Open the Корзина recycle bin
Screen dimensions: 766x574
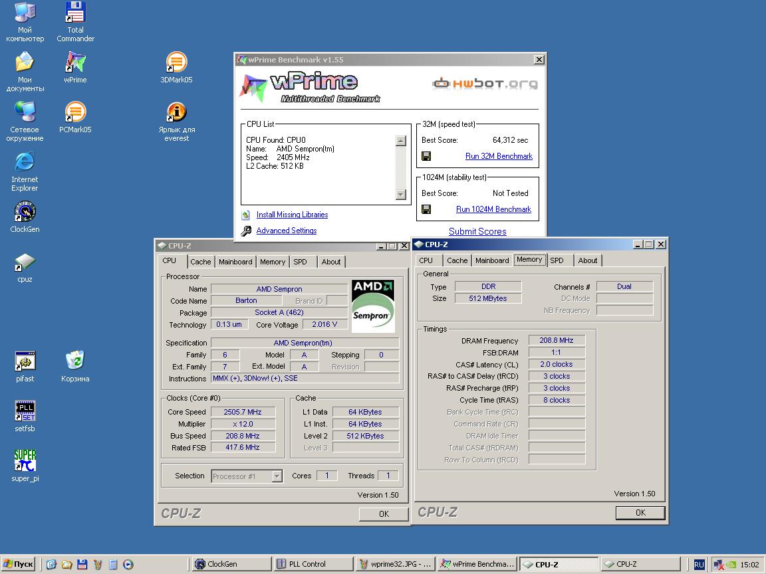tap(75, 367)
